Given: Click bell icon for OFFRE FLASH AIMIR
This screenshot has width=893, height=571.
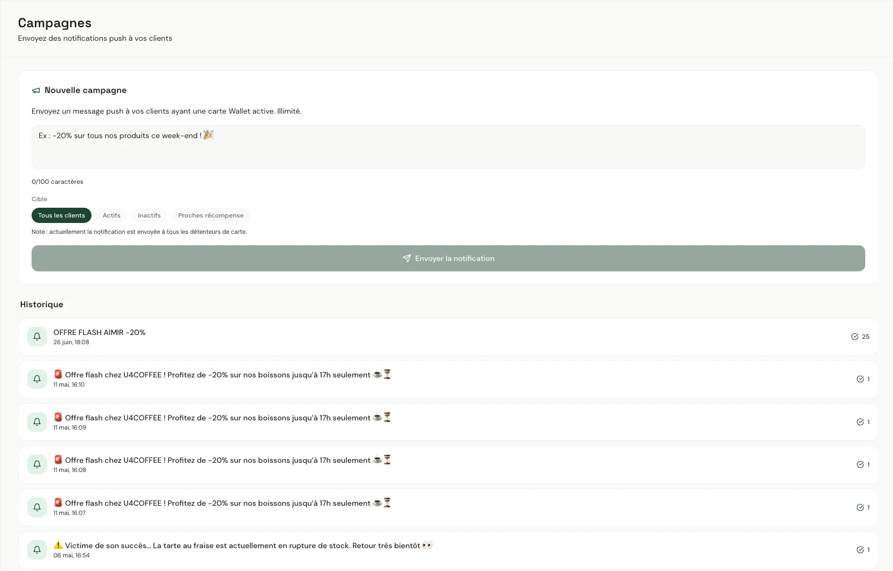Looking at the screenshot, I should coord(37,337).
